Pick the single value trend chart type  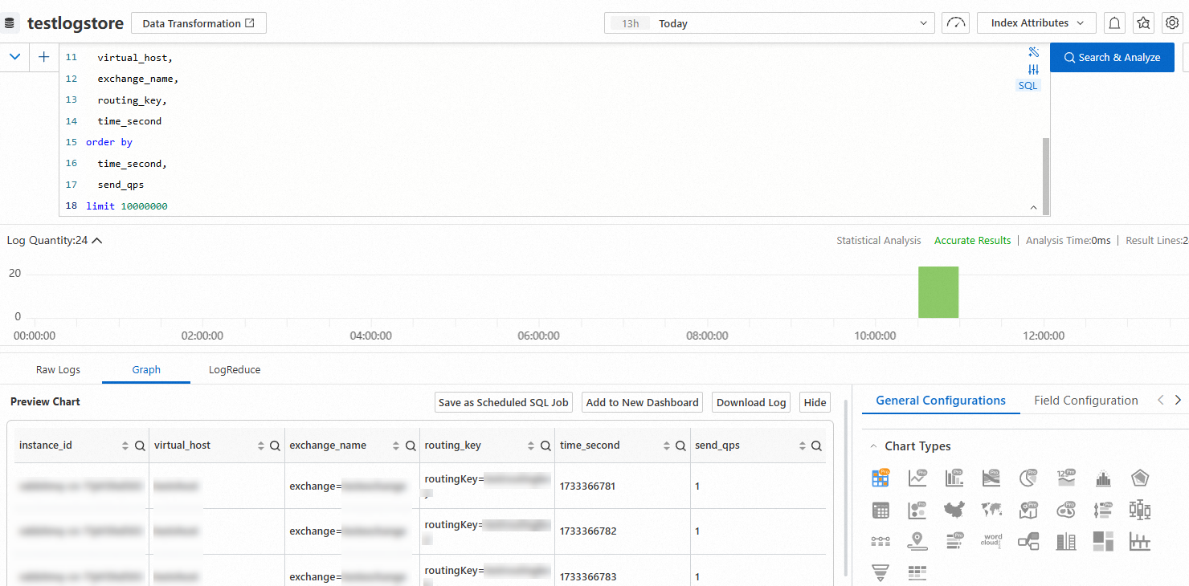pyautogui.click(x=1066, y=478)
